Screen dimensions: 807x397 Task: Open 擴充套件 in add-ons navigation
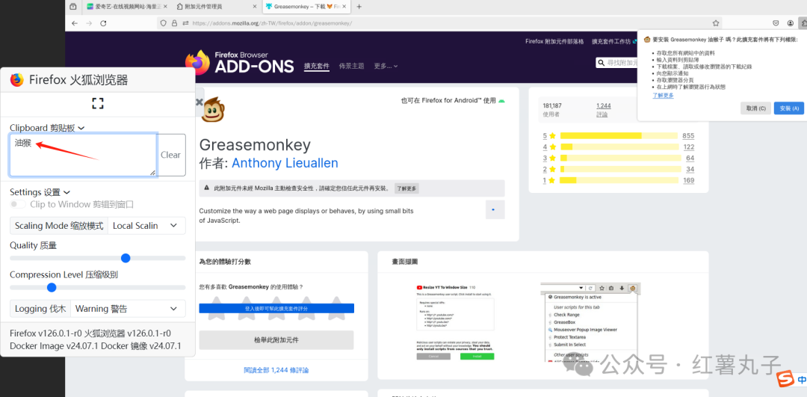(x=317, y=66)
